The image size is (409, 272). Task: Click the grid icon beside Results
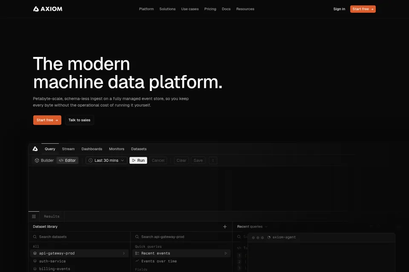pos(34,216)
